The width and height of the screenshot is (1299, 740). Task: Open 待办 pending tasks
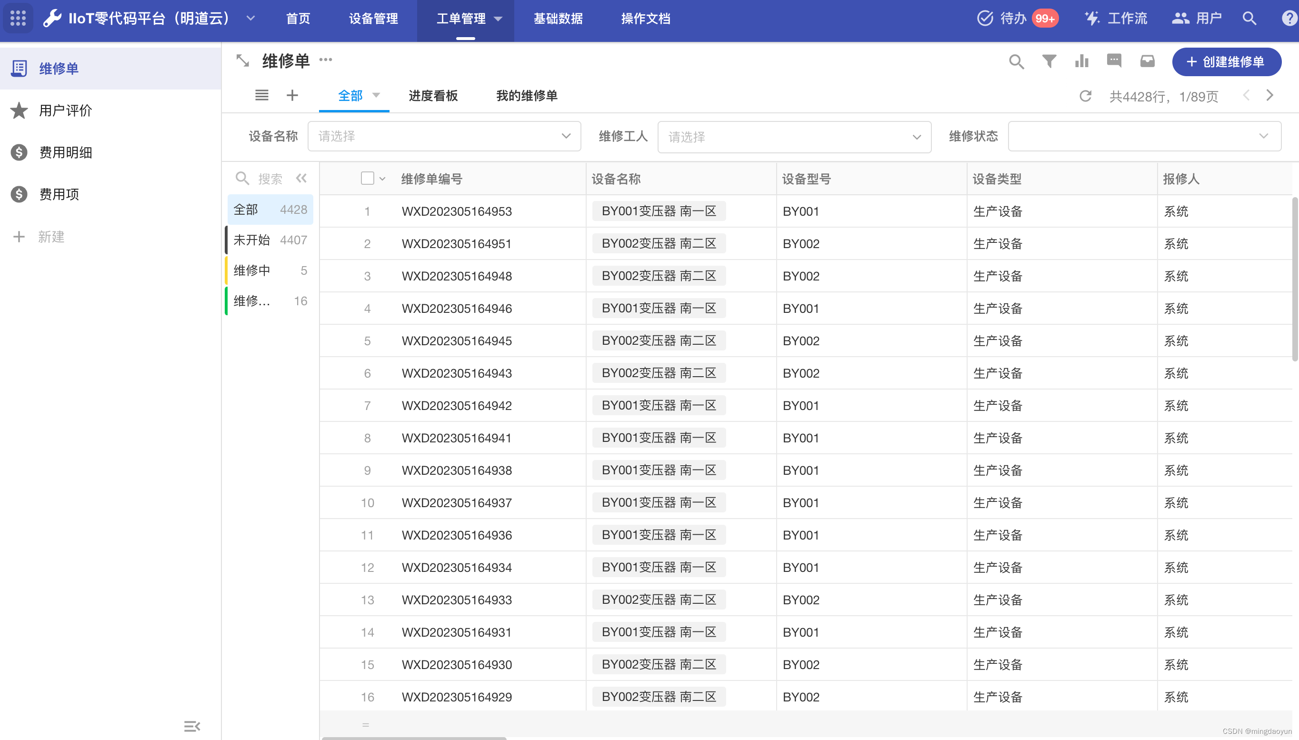coord(1017,19)
